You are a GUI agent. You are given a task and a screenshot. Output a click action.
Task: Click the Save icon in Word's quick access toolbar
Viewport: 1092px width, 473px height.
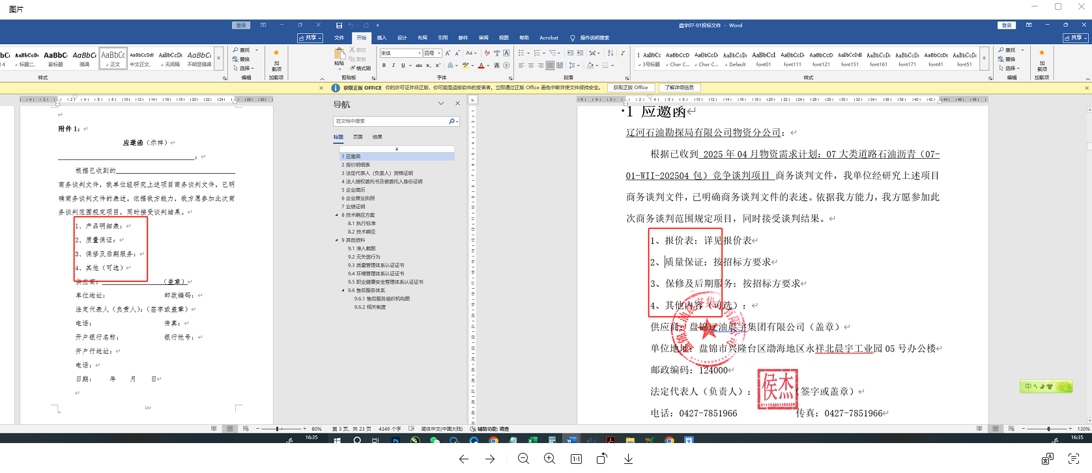[339, 25]
